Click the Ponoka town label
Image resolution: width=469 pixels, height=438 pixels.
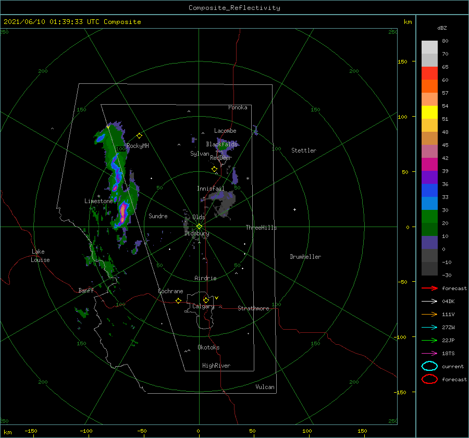coord(238,107)
